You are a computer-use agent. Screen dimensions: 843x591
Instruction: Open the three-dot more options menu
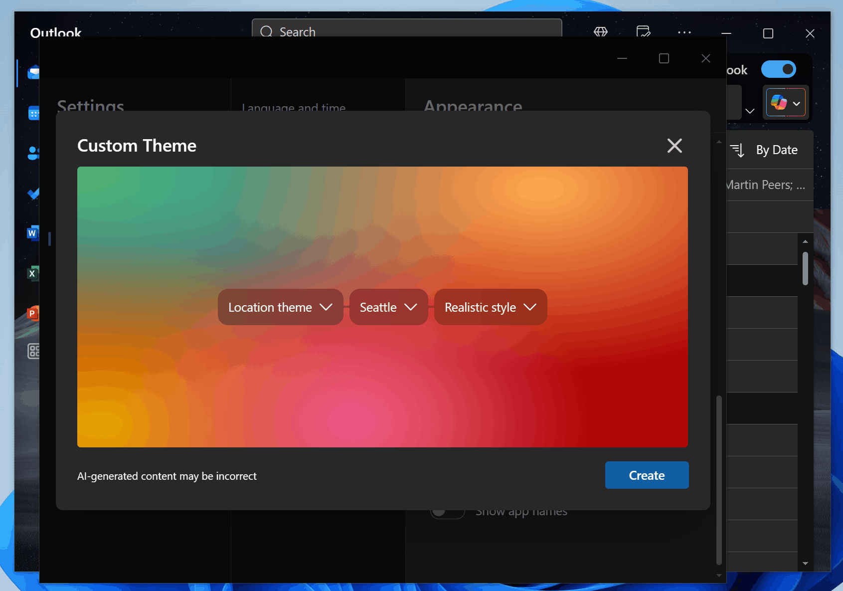point(684,32)
